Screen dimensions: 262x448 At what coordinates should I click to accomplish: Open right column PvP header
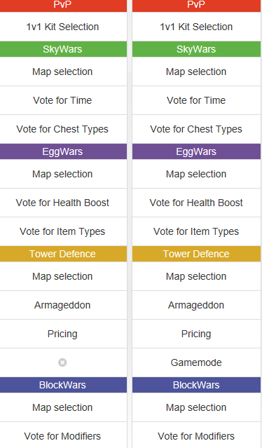pos(196,5)
